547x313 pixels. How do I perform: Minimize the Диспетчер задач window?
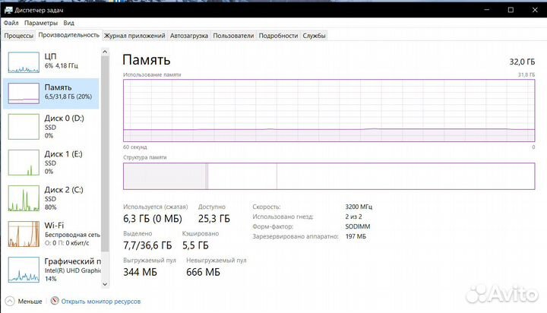click(487, 10)
